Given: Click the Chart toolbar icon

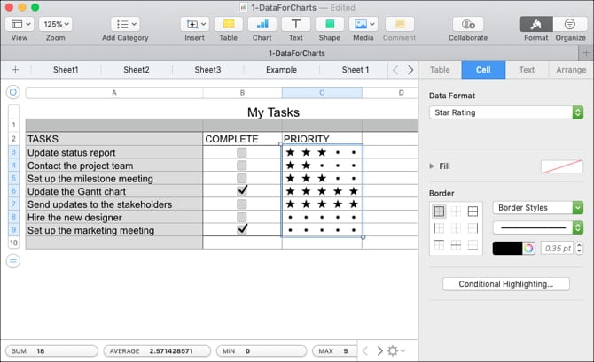Looking at the screenshot, I should [x=262, y=24].
